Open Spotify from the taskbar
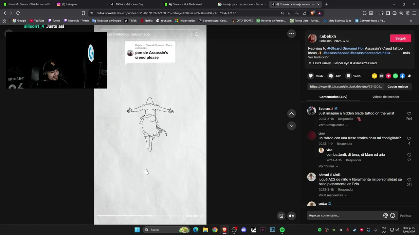The height and width of the screenshot is (235, 419). (282, 230)
